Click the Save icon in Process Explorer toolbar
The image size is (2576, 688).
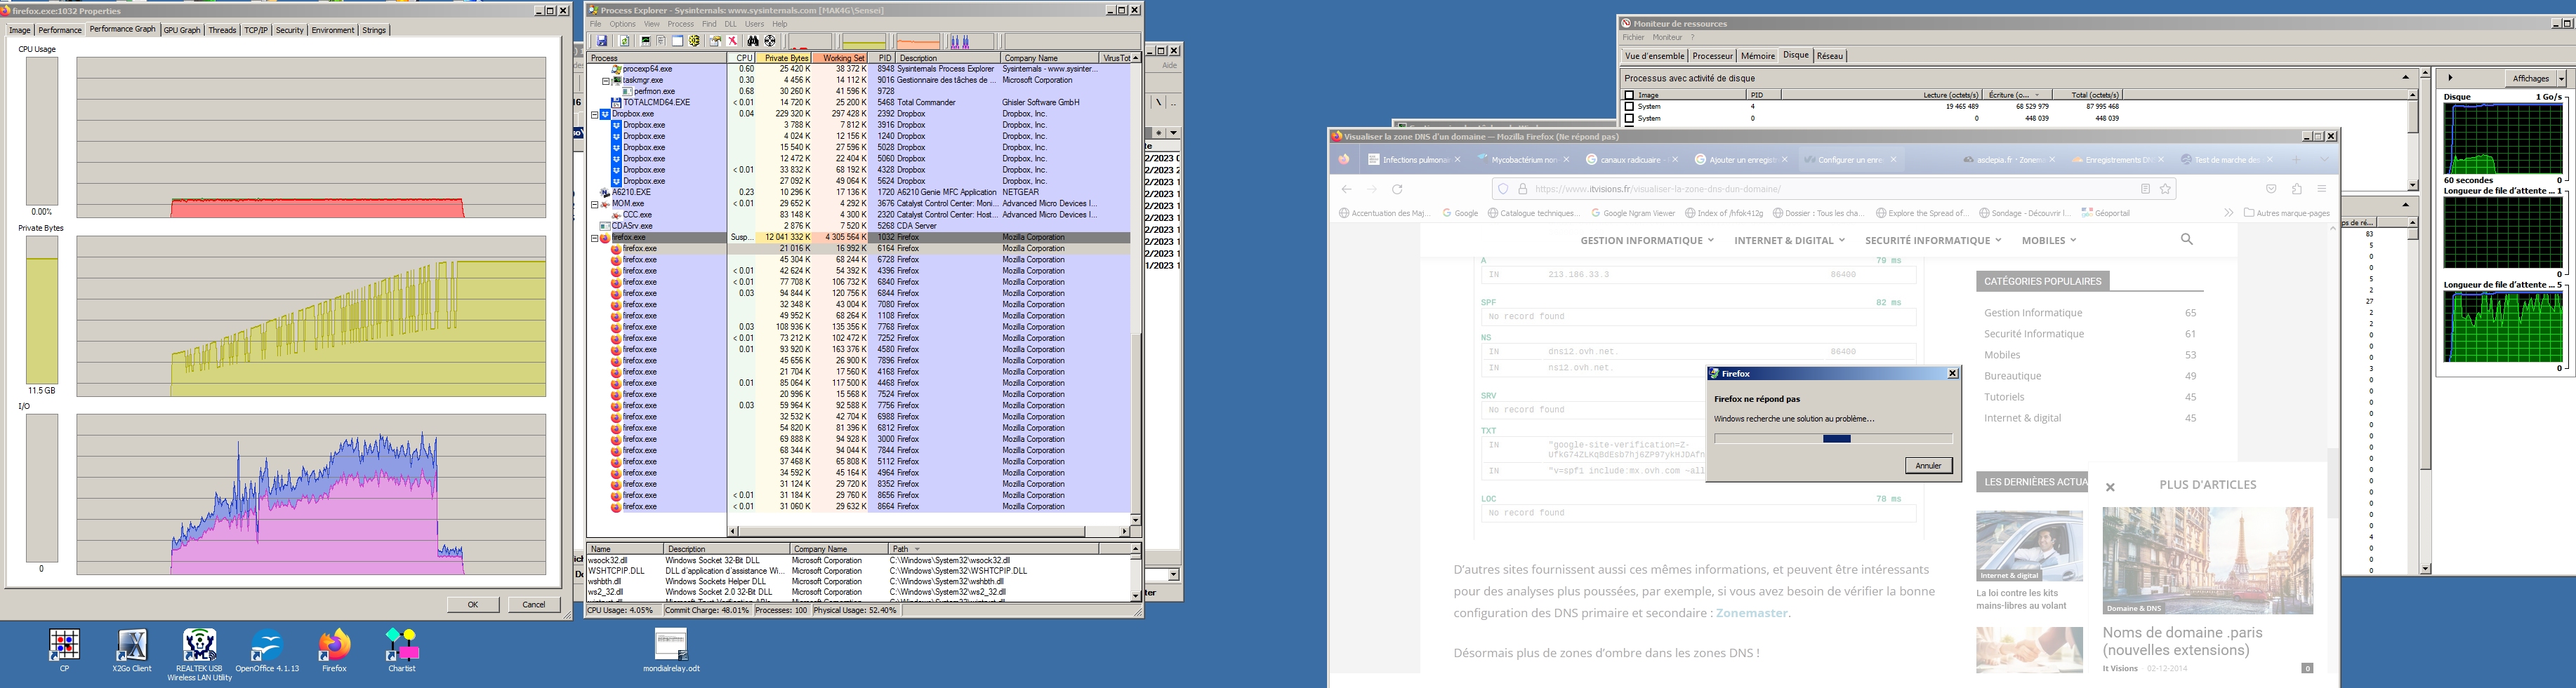tap(602, 41)
